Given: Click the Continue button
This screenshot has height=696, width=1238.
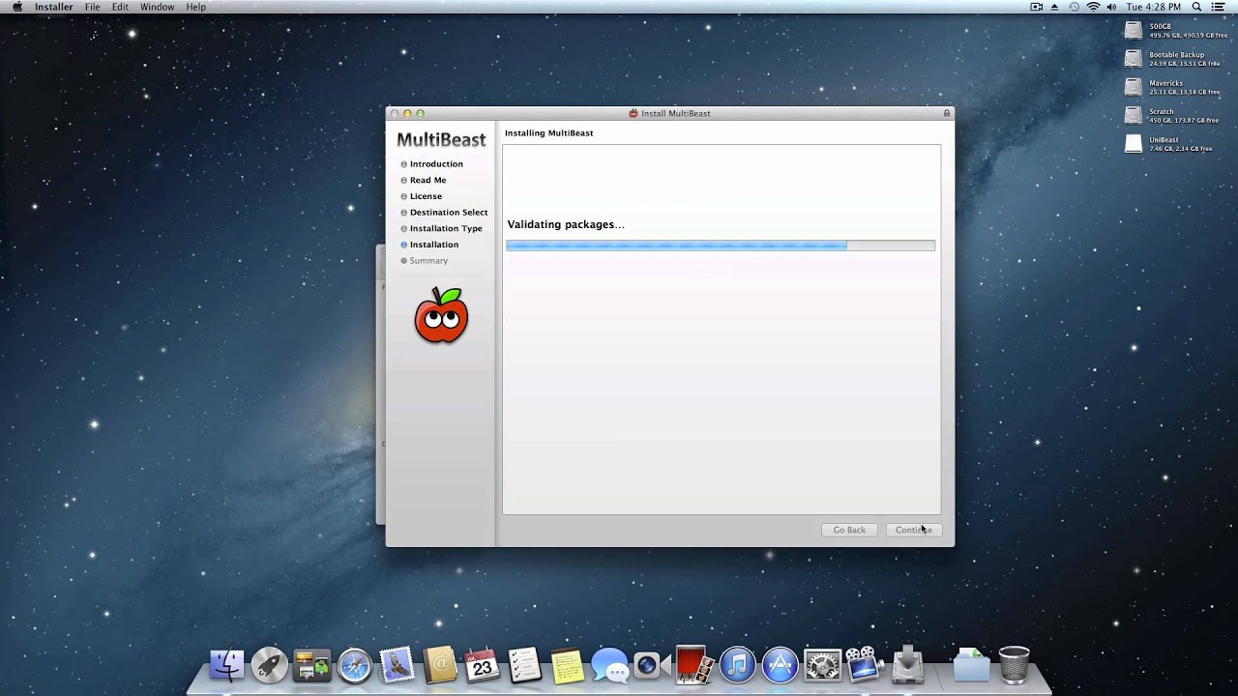Looking at the screenshot, I should tap(913, 530).
